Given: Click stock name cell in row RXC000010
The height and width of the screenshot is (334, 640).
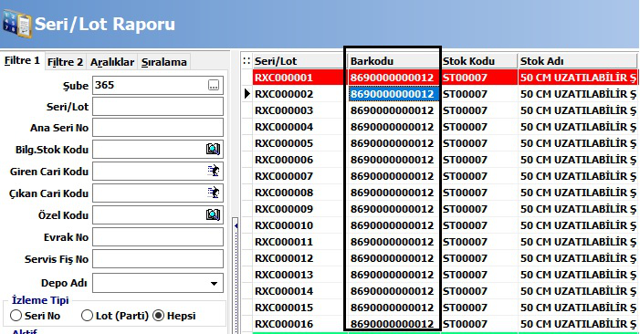Looking at the screenshot, I should pyautogui.click(x=578, y=225).
